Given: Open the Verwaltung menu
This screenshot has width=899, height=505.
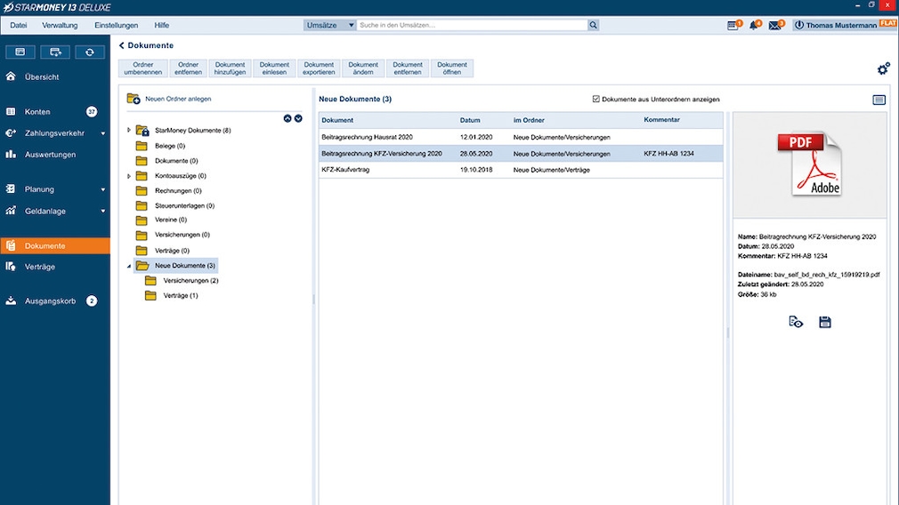Looking at the screenshot, I should [60, 26].
